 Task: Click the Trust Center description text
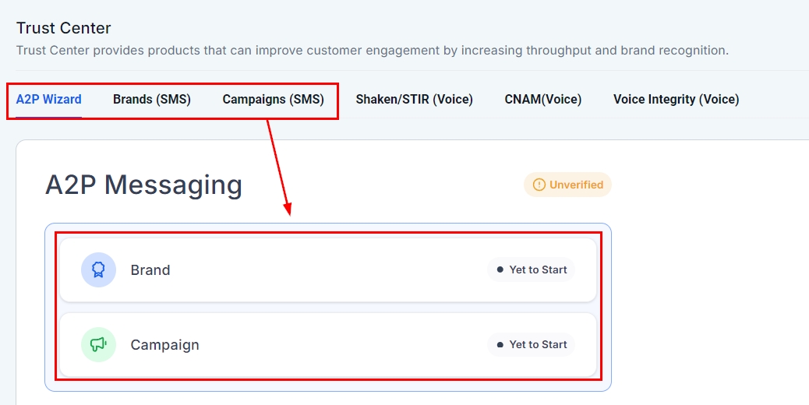click(373, 51)
